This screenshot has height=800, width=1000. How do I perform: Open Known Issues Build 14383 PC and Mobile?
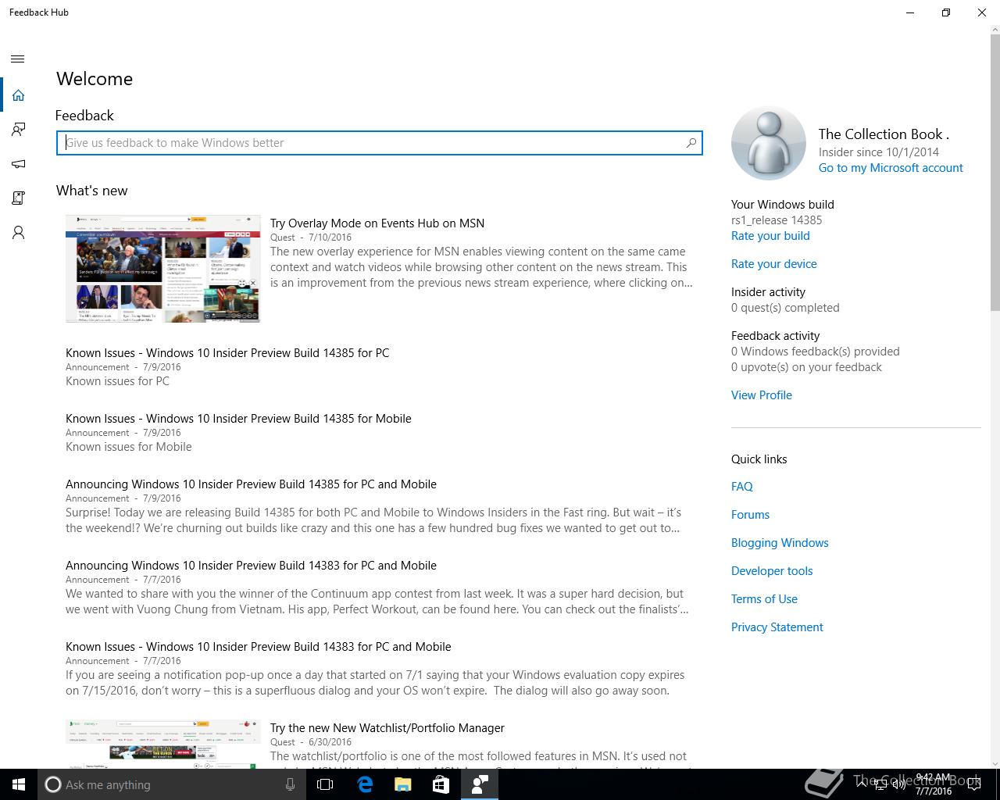259,647
